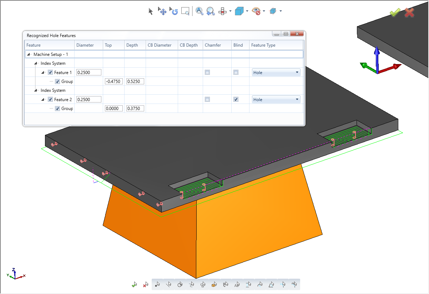Accept changes with the green checkmark
Image resolution: width=429 pixels, height=294 pixels.
coord(394,12)
